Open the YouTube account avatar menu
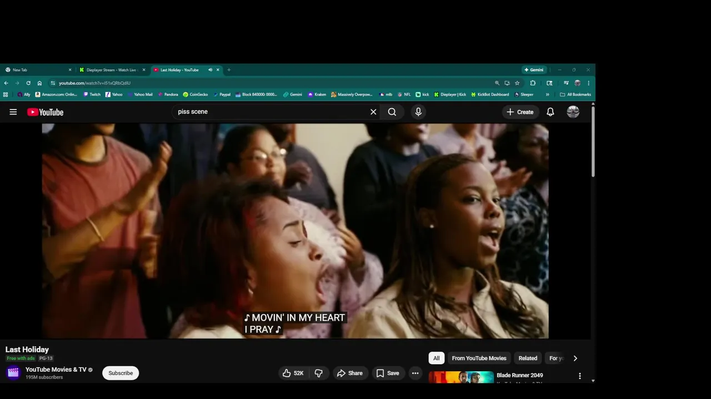 click(573, 112)
